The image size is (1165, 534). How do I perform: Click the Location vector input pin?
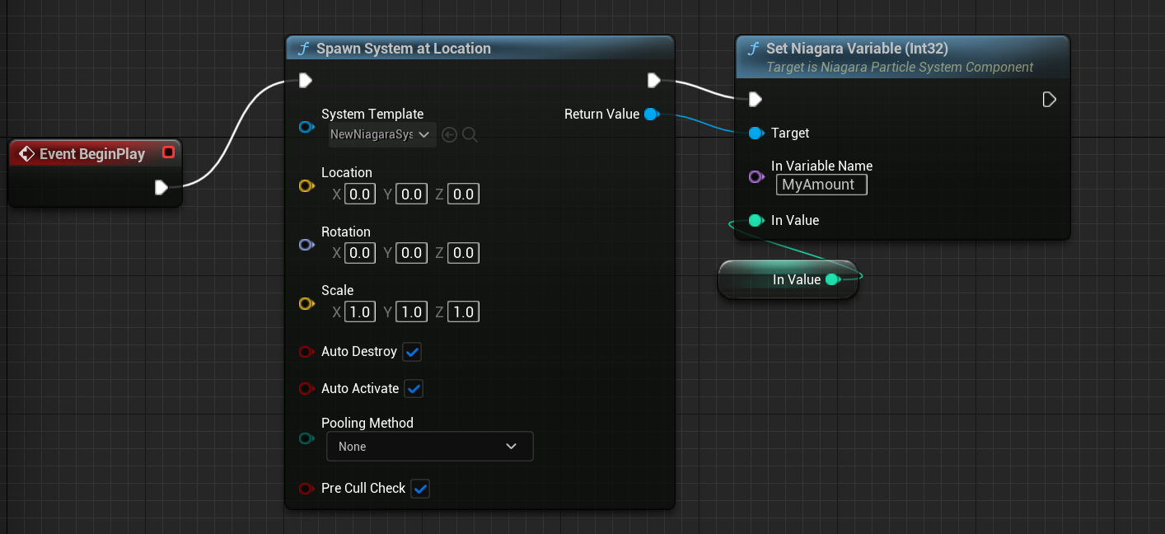(306, 186)
